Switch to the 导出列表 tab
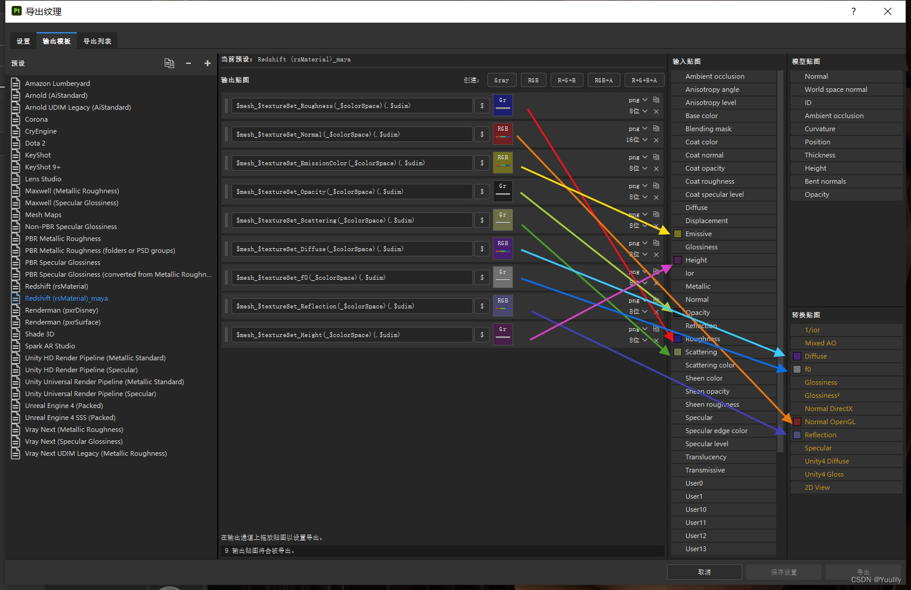This screenshot has width=911, height=590. pyautogui.click(x=97, y=41)
